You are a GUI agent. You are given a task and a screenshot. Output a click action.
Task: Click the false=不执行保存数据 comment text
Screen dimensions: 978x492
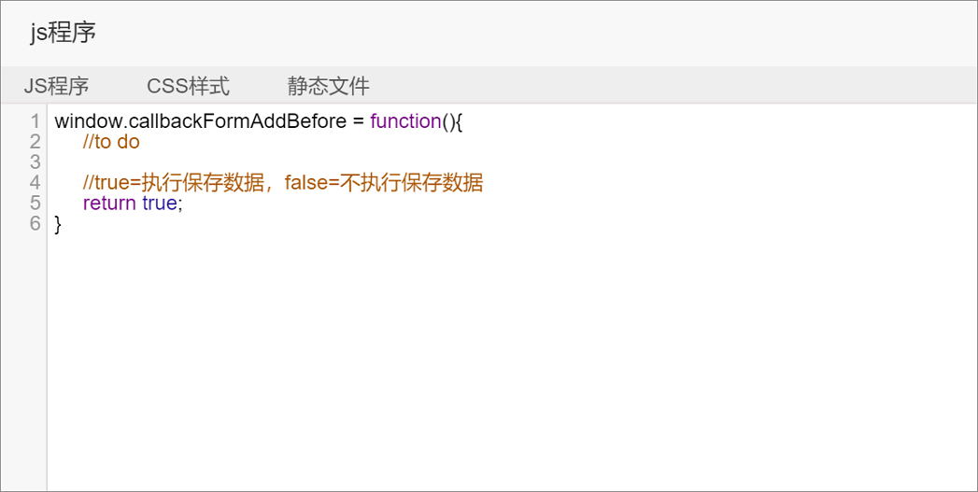(x=384, y=183)
